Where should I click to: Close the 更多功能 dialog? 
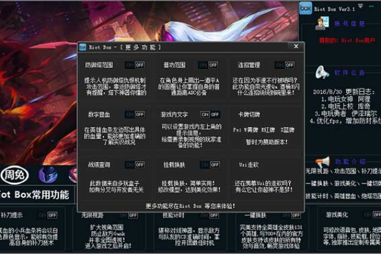(296, 46)
